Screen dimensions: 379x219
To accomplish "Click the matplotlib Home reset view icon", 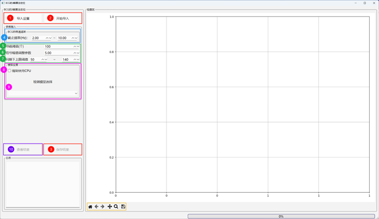I will [90, 206].
